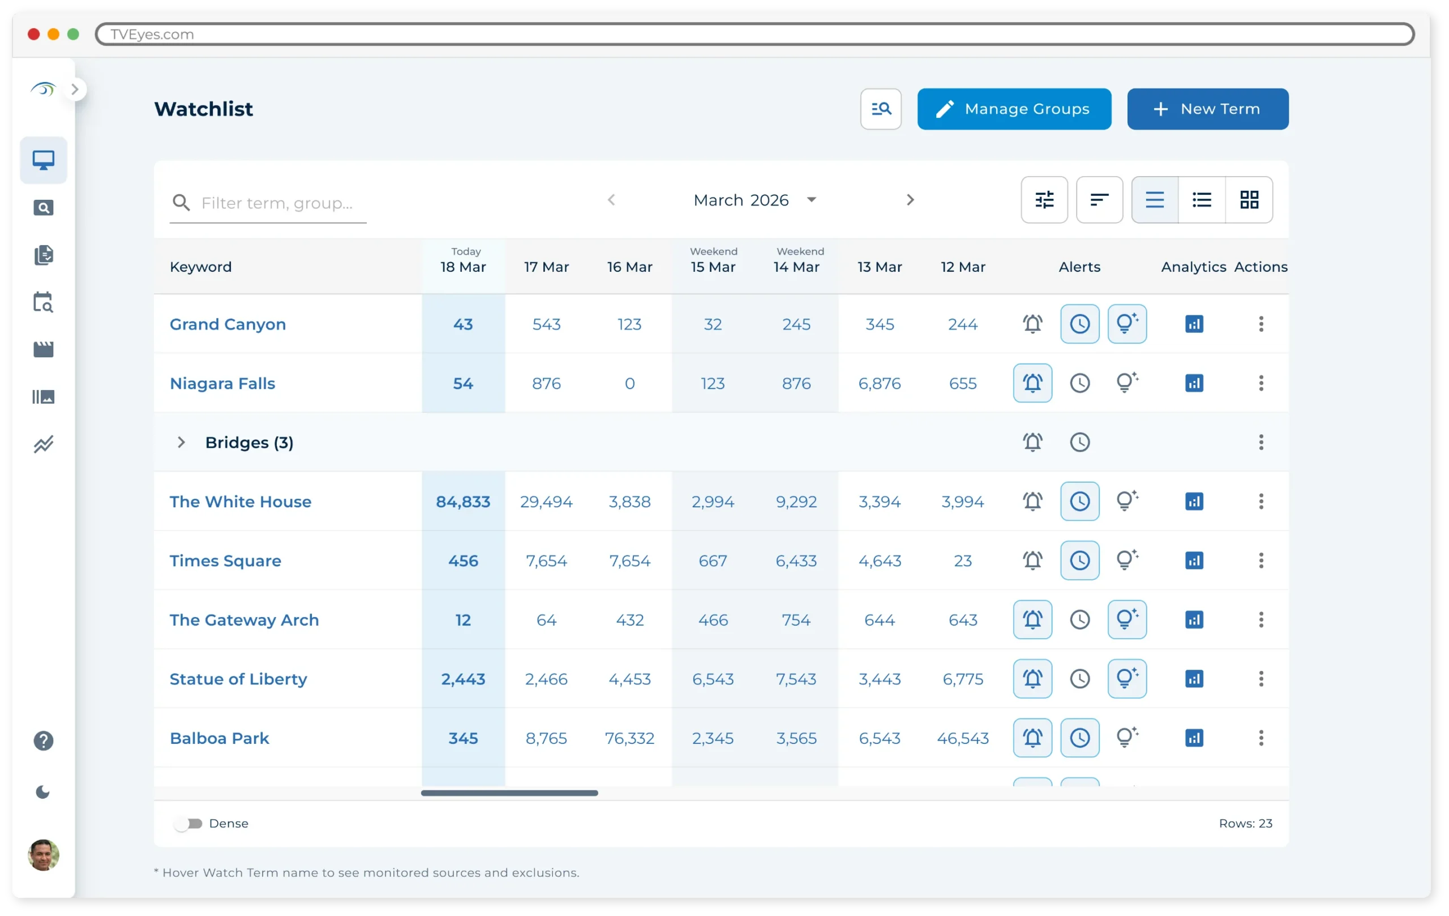Open the Statue of Liberty keyword link
Screen dimensions: 1449x916
(x=238, y=679)
